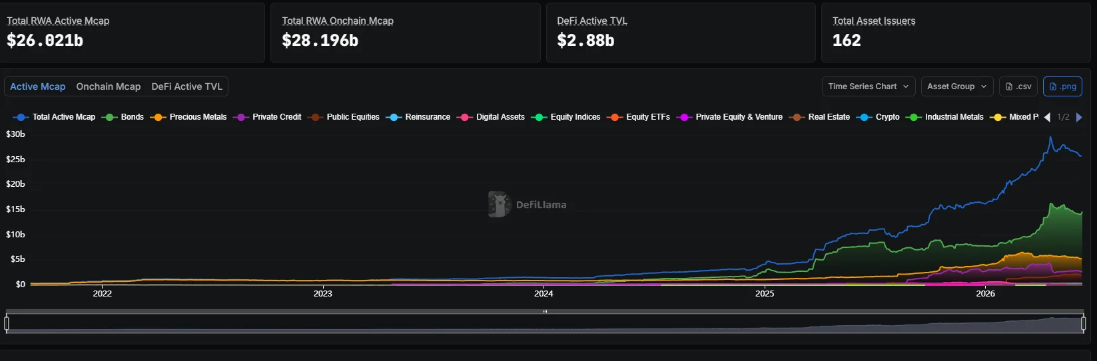Click Total Asset Issuers label
Image resolution: width=1097 pixels, height=361 pixels.
(x=874, y=21)
